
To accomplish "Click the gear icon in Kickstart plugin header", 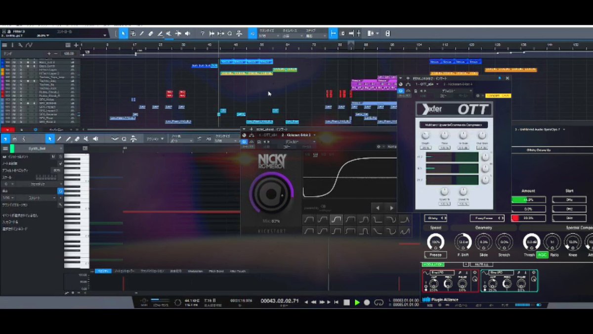I will 379,146.
